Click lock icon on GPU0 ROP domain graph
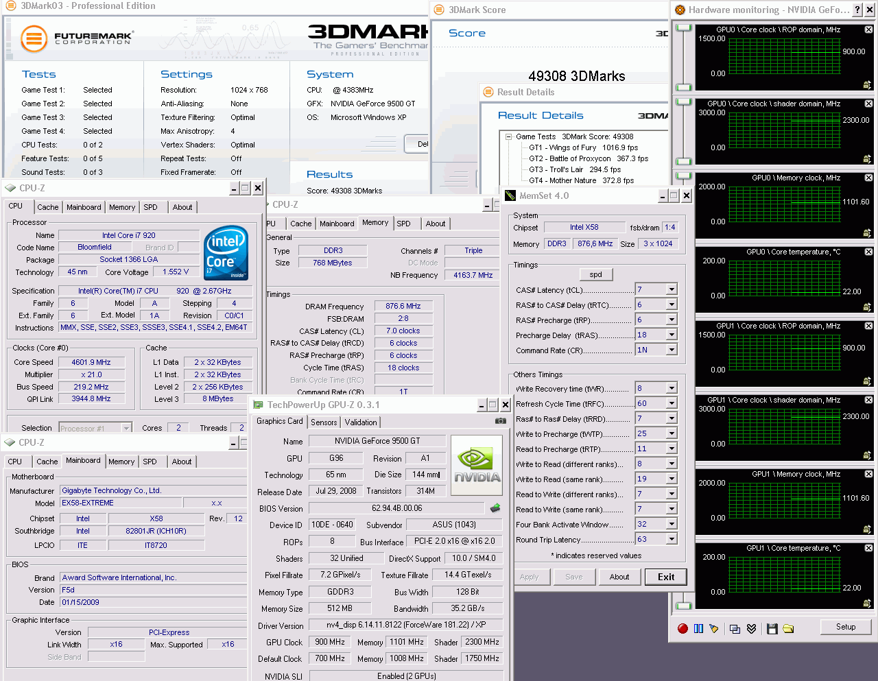Viewport: 878px width, 681px height. point(867,85)
